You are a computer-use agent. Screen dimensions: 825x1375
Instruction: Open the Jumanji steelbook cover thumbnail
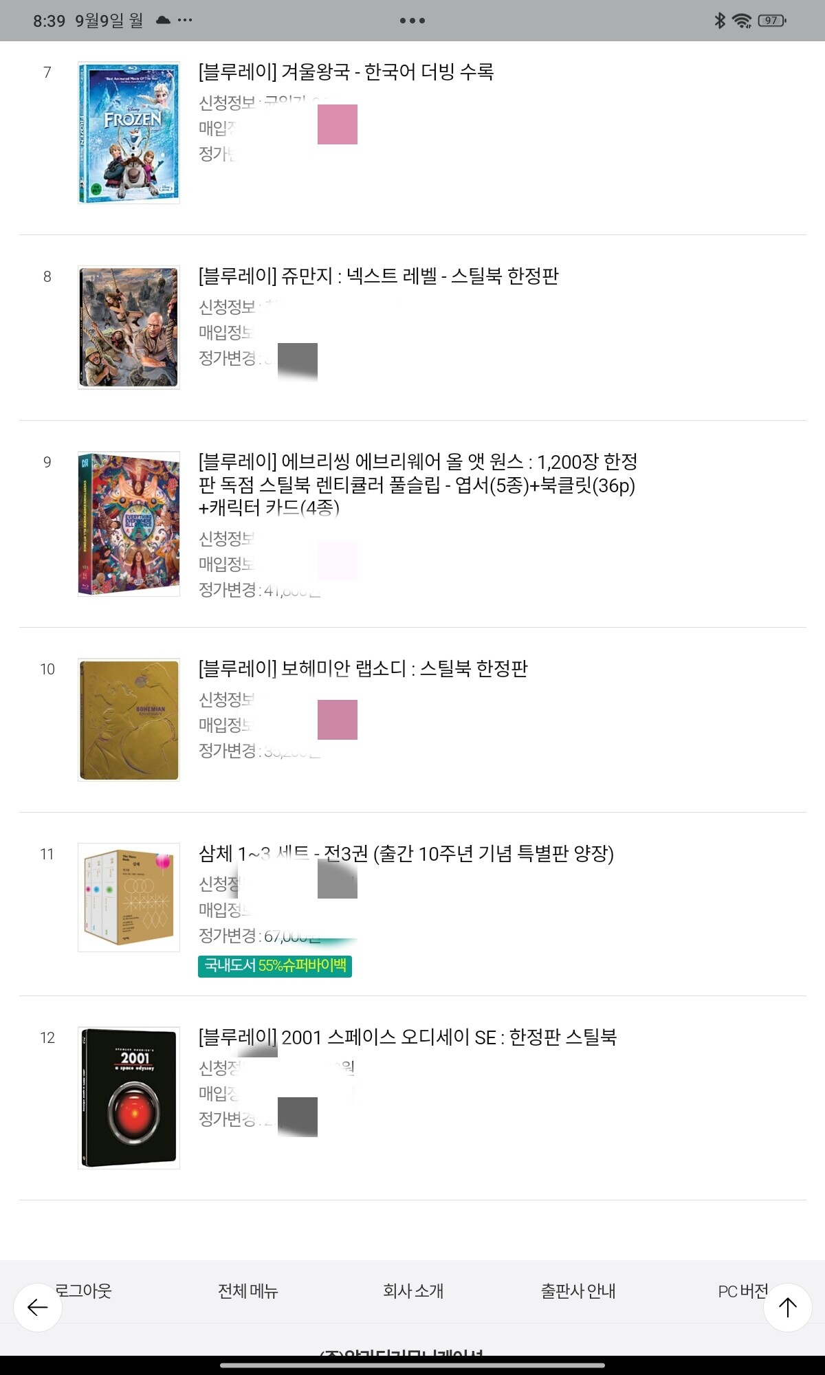tap(129, 327)
